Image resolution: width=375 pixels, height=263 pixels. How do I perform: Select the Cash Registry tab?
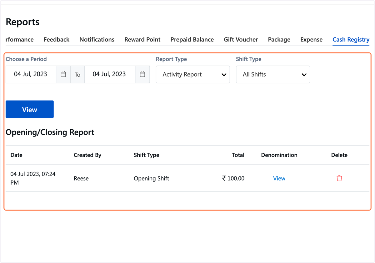pyautogui.click(x=351, y=40)
